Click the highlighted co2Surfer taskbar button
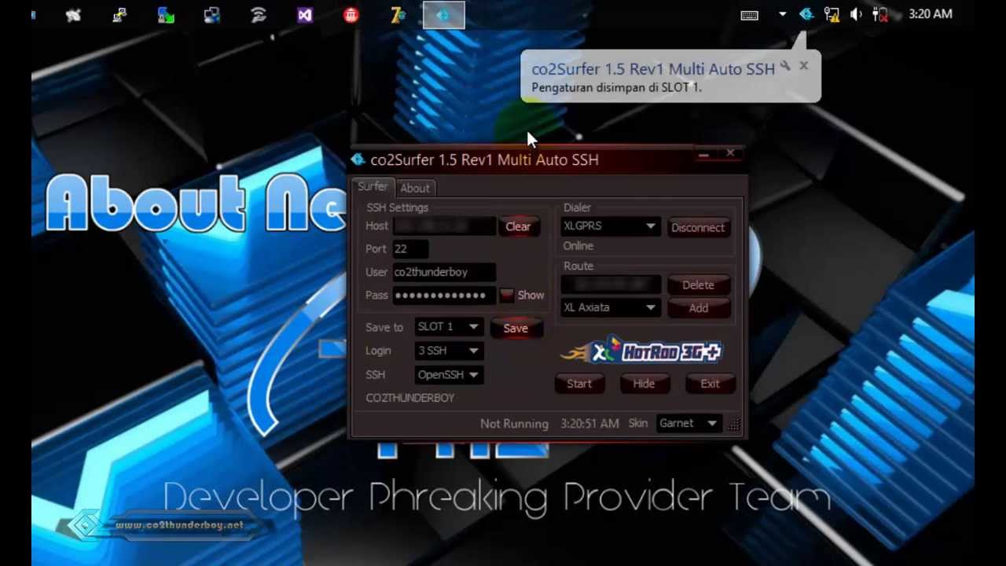The width and height of the screenshot is (1006, 566). pyautogui.click(x=444, y=15)
